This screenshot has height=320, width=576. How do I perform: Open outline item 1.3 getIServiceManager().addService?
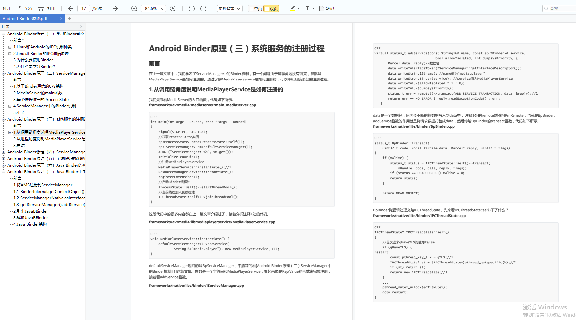tap(49, 205)
